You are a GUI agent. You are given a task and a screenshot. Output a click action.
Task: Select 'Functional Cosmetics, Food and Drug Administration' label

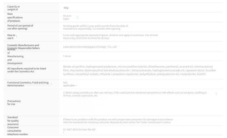coord(28,84)
